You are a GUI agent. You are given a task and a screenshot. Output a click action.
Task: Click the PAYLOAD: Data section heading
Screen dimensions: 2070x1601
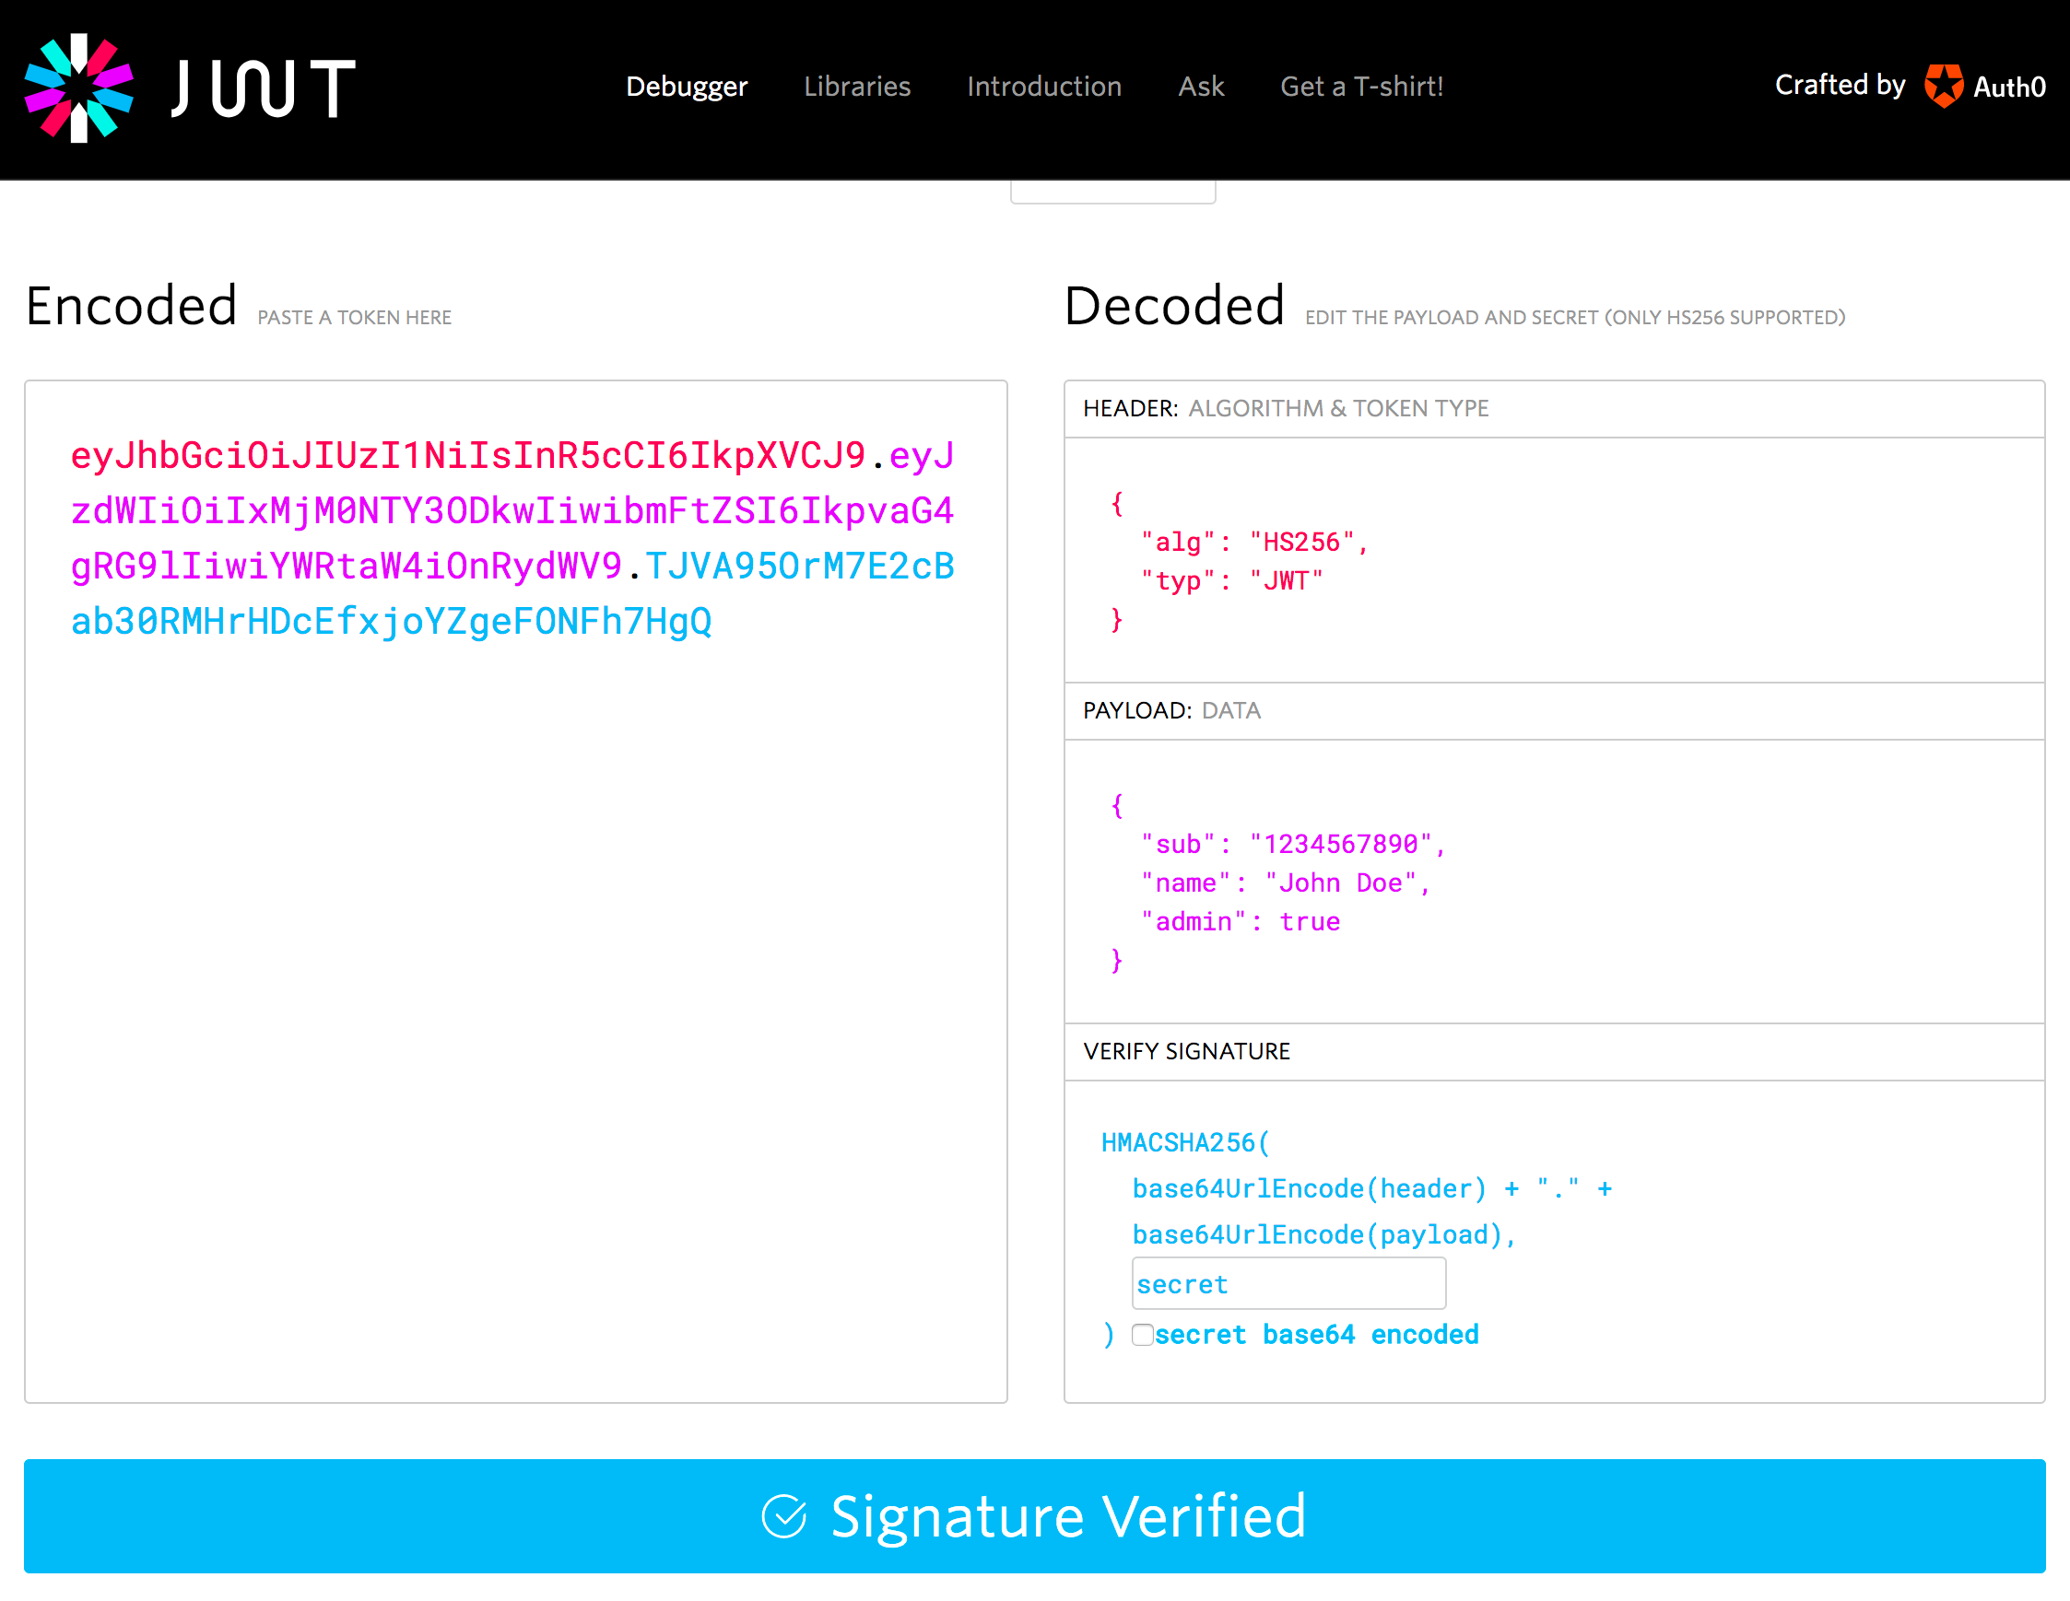pyautogui.click(x=1171, y=710)
